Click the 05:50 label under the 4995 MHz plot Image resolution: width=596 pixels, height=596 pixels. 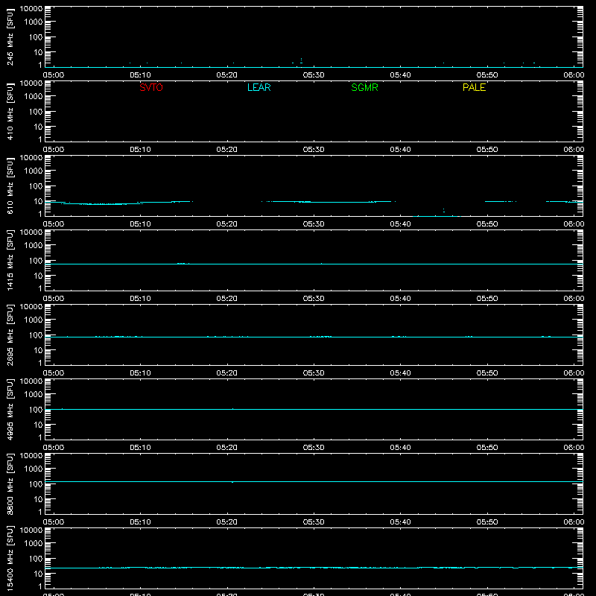pyautogui.click(x=487, y=448)
